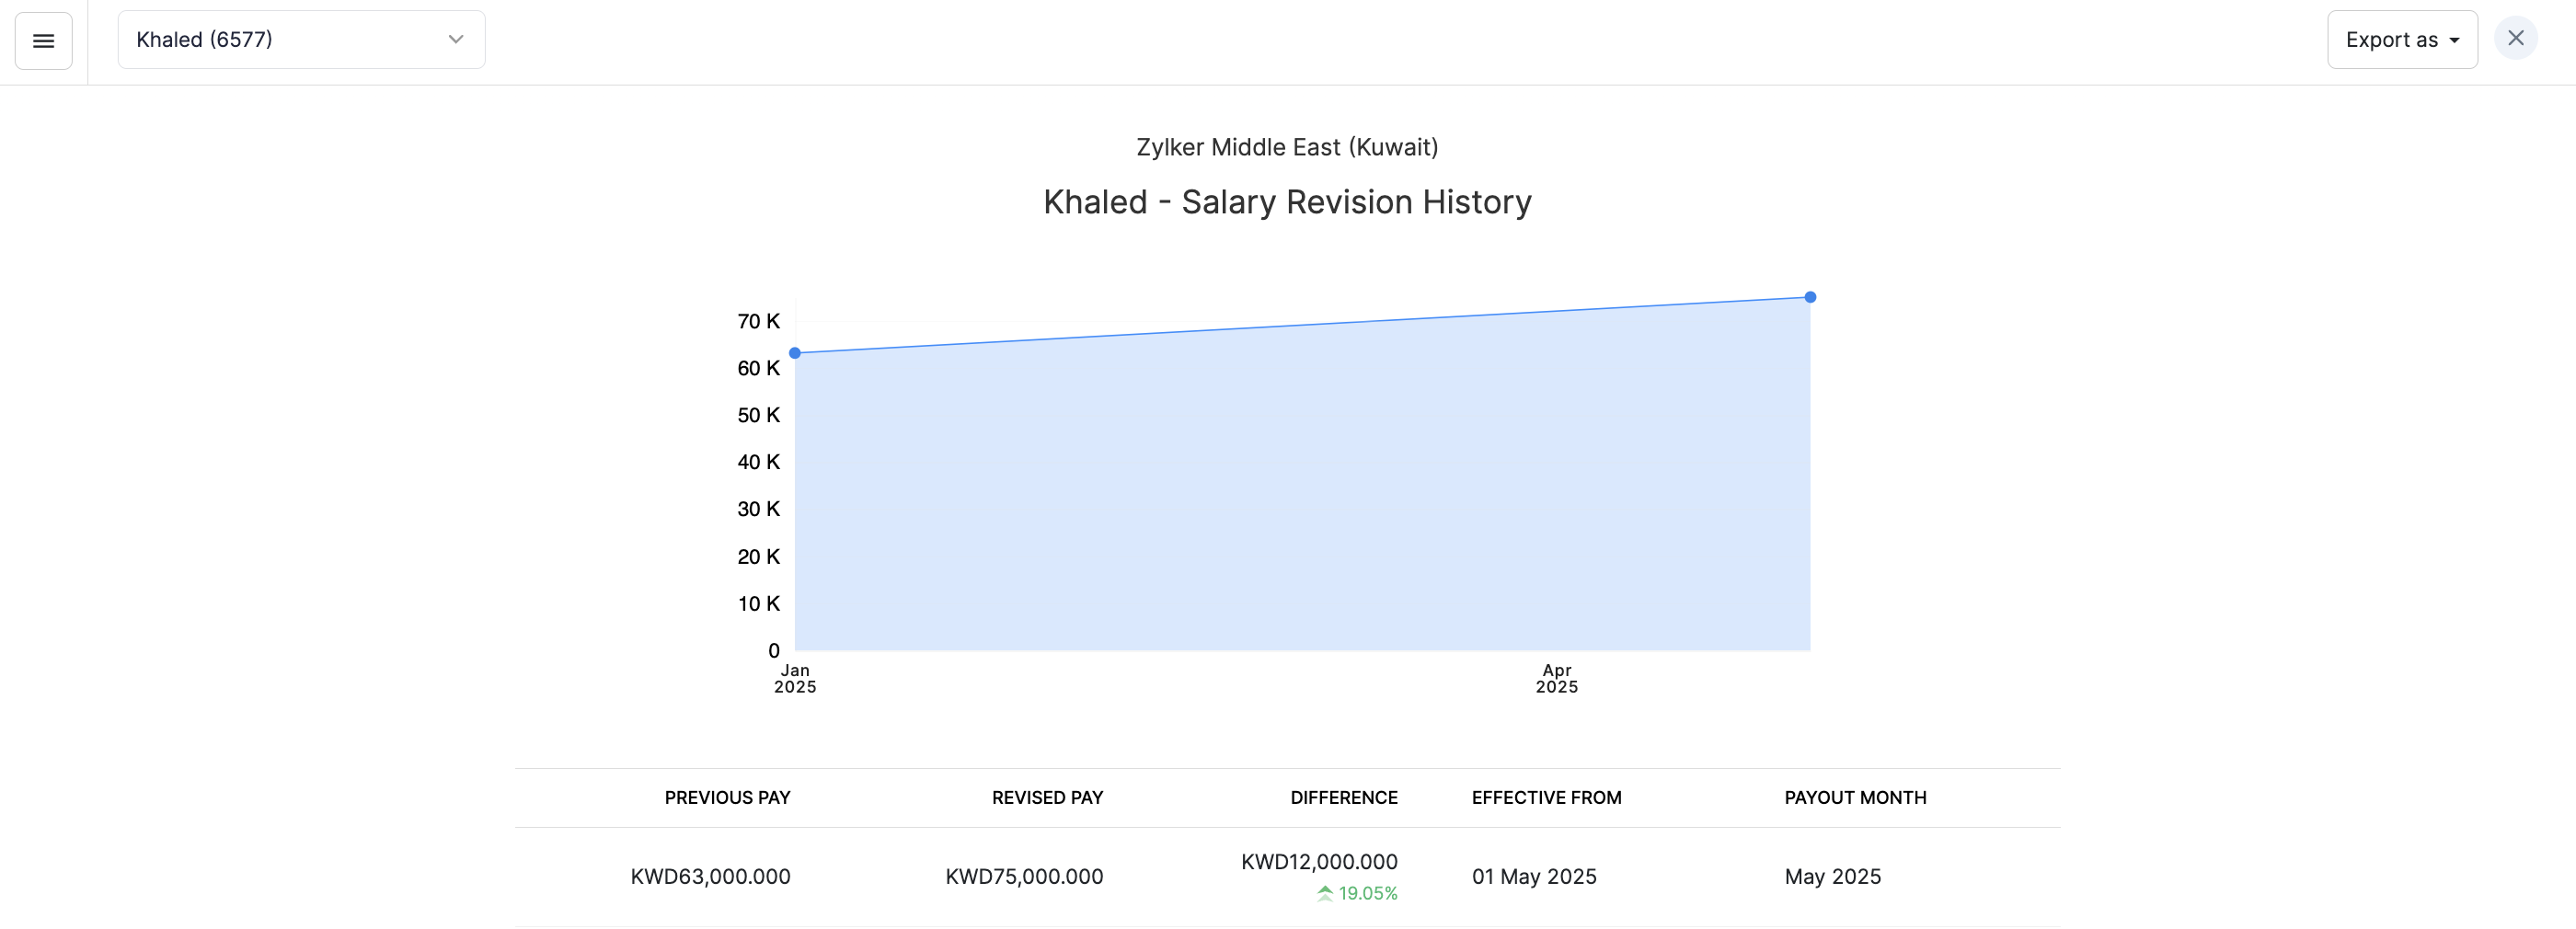
Task: Select the KWD75,000.000 revised pay value
Action: pos(1024,876)
